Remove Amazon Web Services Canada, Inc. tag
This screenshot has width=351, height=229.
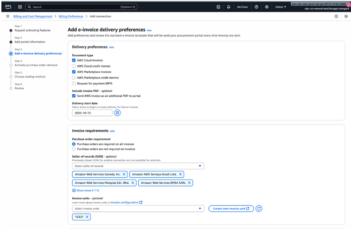(124, 175)
